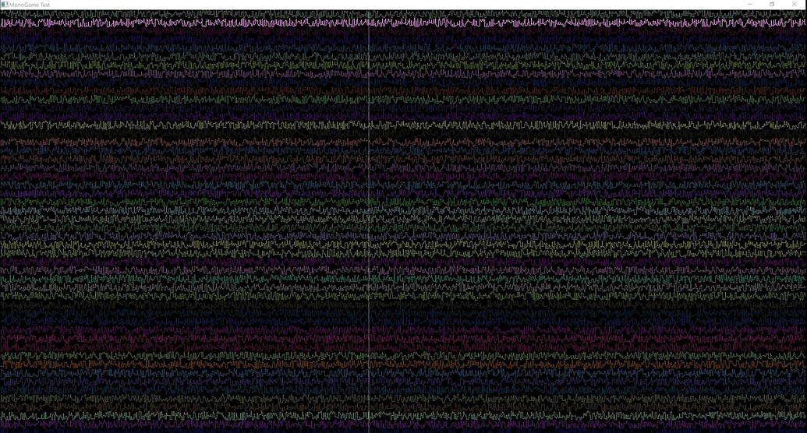Select the magenta waveform in lower section

234,335
